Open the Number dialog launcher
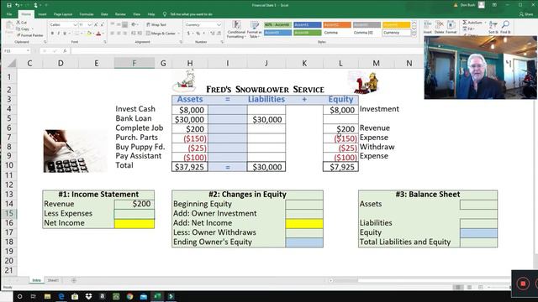The height and width of the screenshot is (302, 538). 222,42
